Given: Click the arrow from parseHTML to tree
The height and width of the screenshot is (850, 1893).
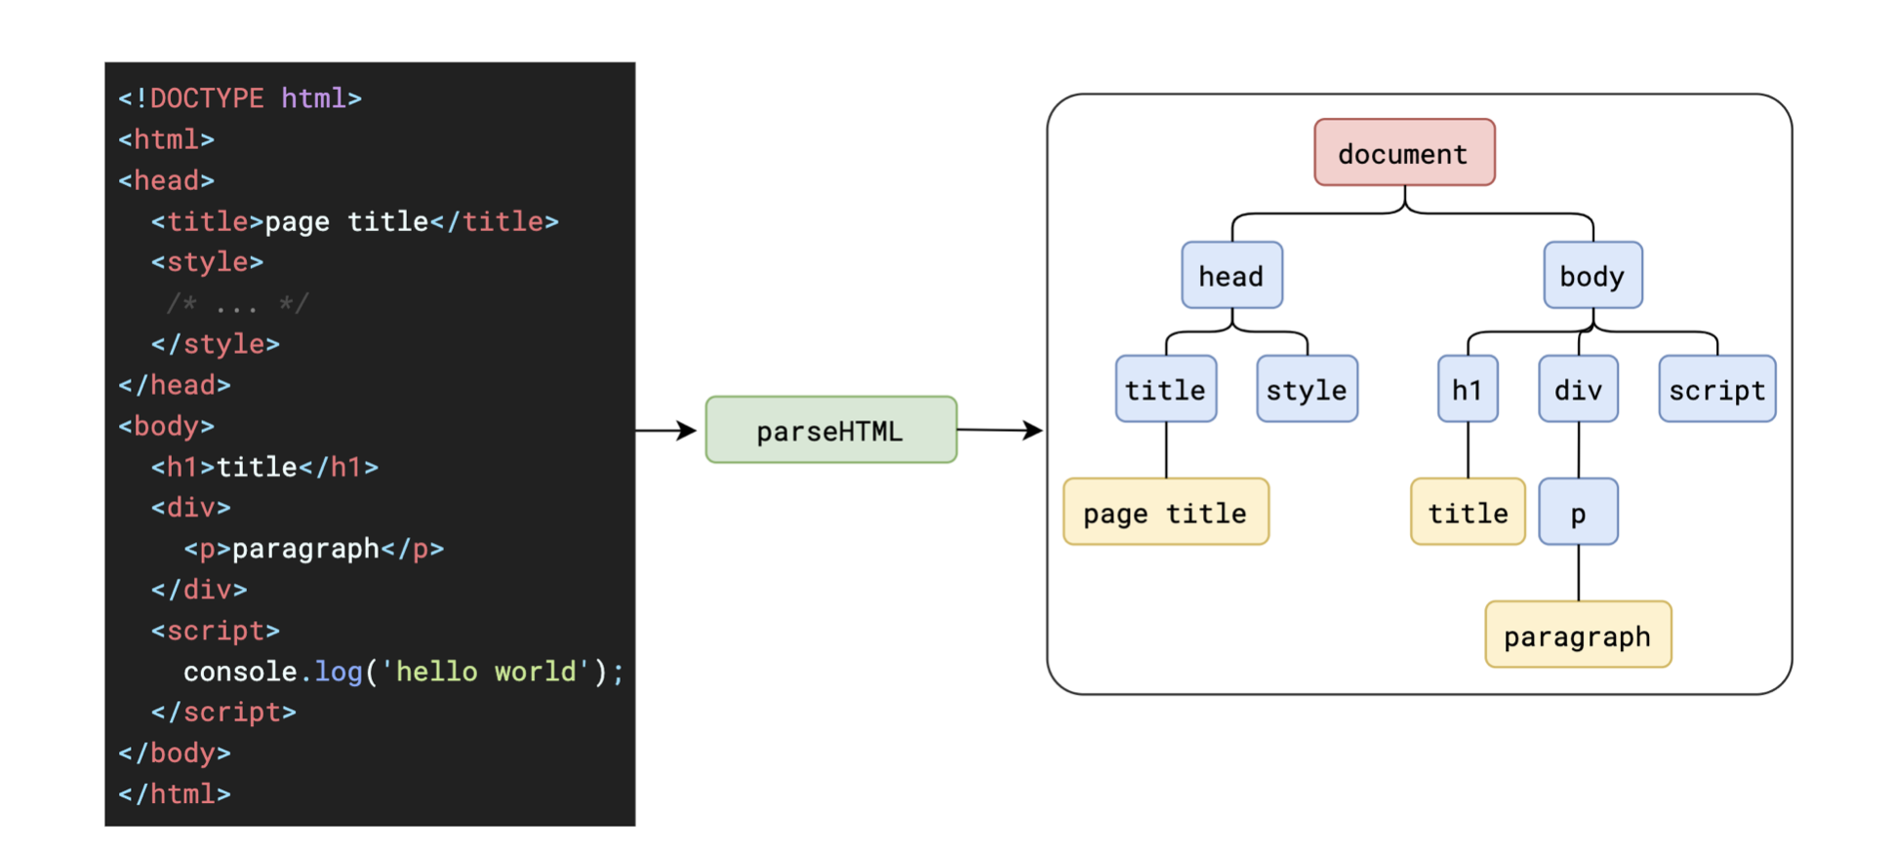Looking at the screenshot, I should [1000, 430].
